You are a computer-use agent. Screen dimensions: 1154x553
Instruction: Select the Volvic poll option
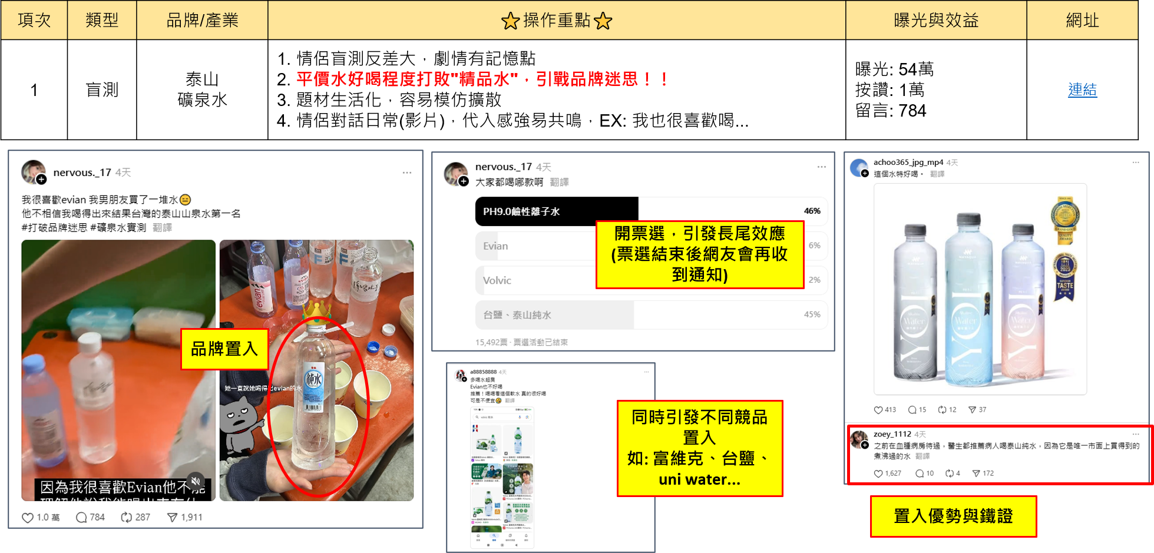[x=652, y=280]
